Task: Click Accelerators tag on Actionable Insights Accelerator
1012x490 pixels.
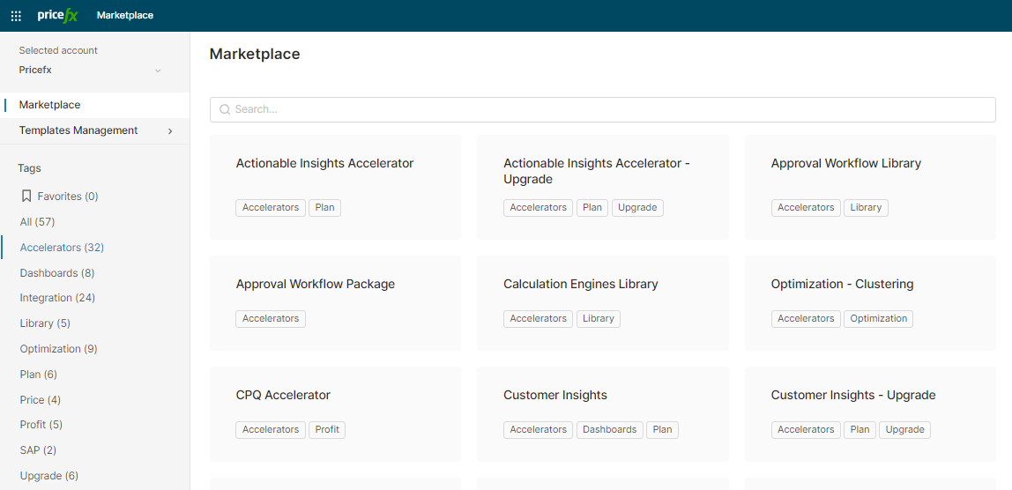Action: tap(271, 208)
